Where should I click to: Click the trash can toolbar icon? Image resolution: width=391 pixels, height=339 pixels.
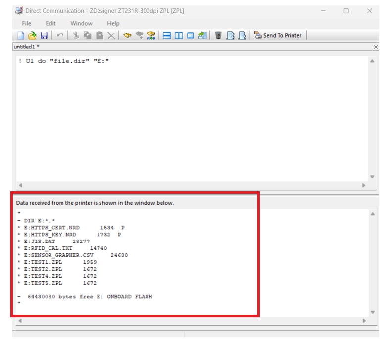pos(218,35)
